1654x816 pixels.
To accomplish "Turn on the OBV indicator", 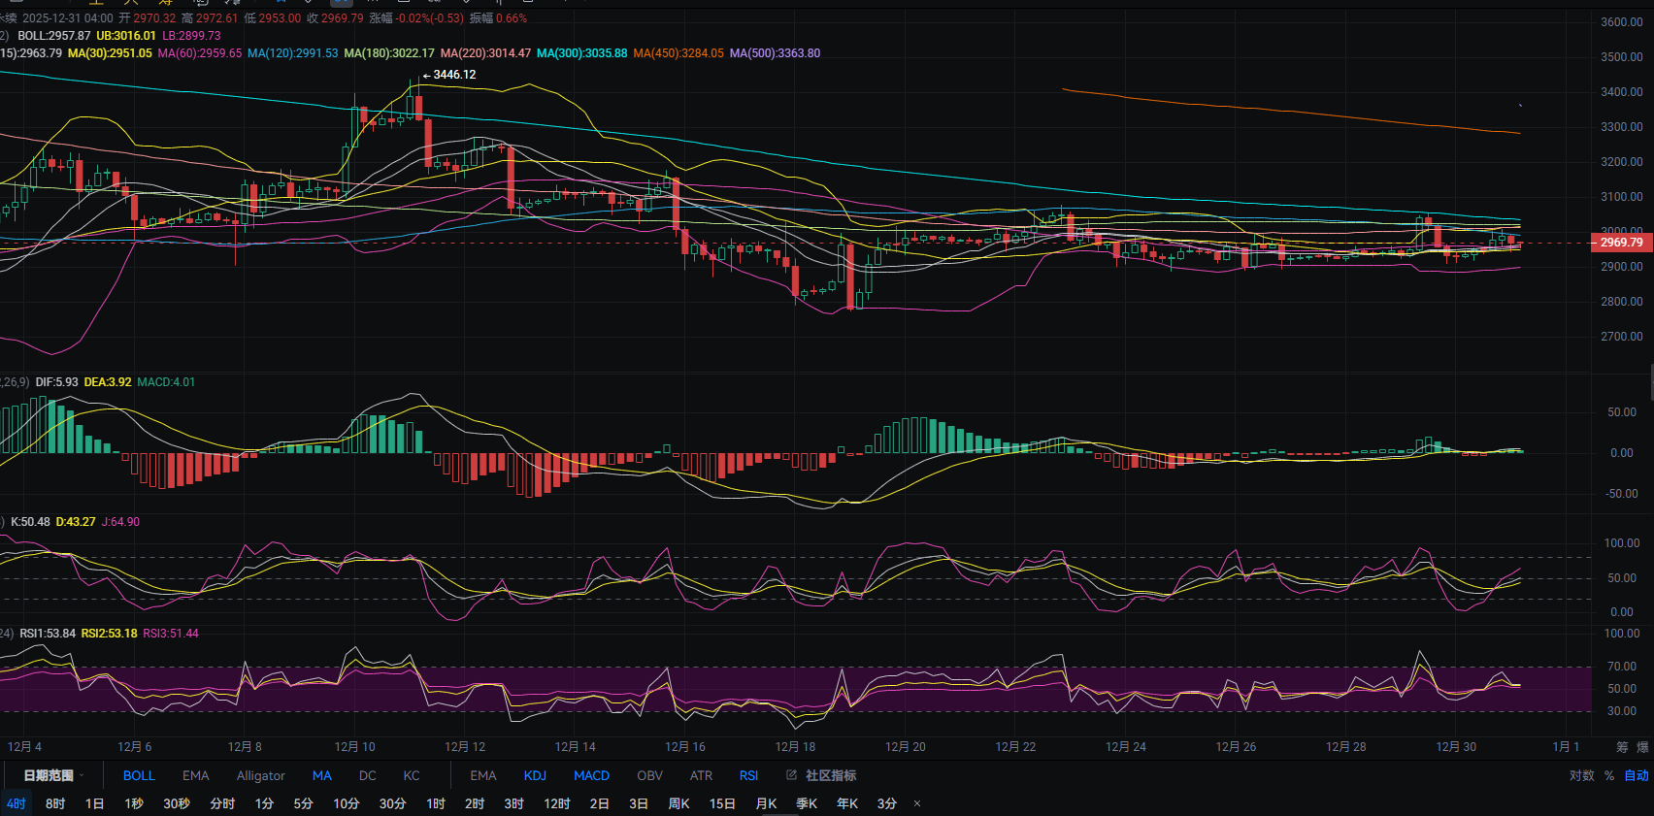I will pyautogui.click(x=649, y=775).
